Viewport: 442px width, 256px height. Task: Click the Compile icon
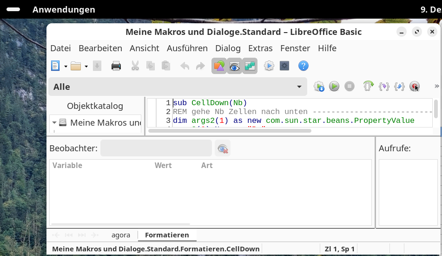click(x=319, y=87)
